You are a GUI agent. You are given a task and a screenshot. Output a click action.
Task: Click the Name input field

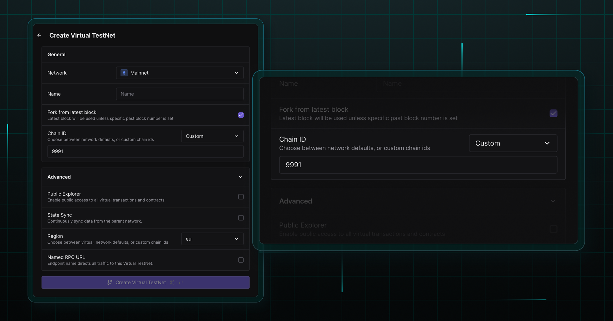(180, 94)
